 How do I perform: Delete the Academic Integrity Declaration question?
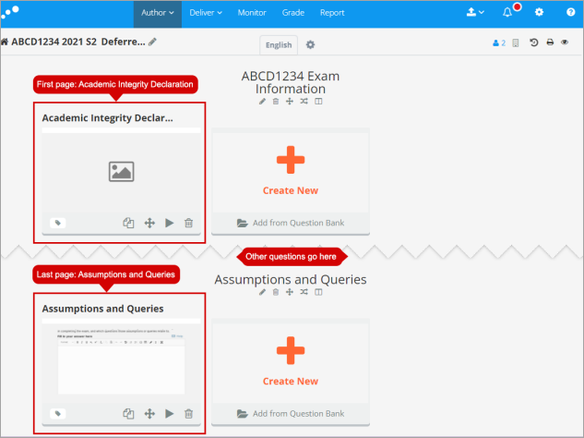(x=188, y=223)
